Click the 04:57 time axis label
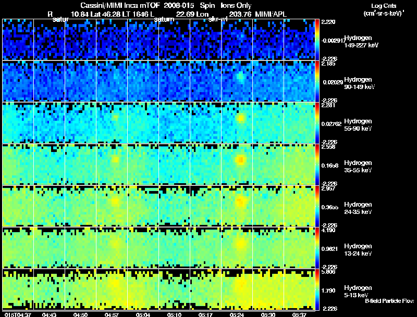 112,315
